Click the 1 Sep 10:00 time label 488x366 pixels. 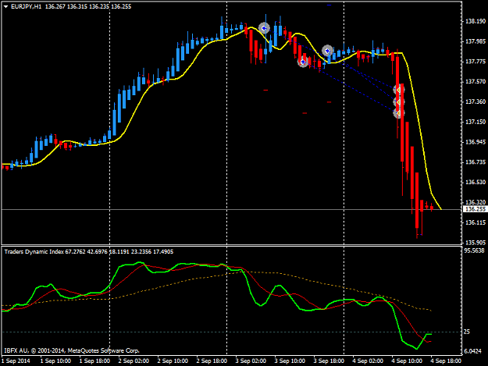tap(55, 361)
